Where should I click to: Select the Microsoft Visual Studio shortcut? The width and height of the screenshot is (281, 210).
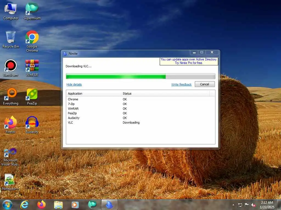tap(11, 157)
